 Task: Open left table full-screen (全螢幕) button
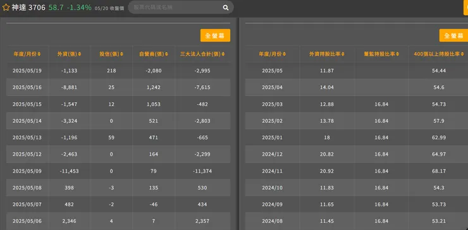215,35
